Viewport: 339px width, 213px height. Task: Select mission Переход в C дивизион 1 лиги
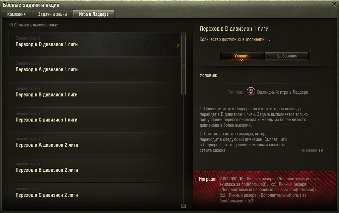[95, 120]
